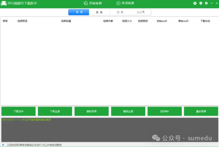The image size is (219, 147).
Task: Click the 删除视频 button
Action: coord(91,111)
